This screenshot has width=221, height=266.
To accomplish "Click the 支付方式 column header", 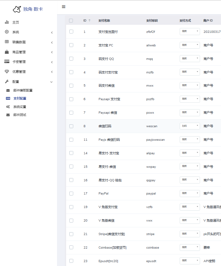I will 185,21.
